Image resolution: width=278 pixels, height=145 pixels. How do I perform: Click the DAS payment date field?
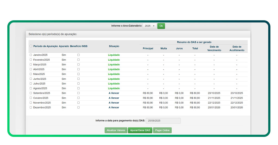163,121
